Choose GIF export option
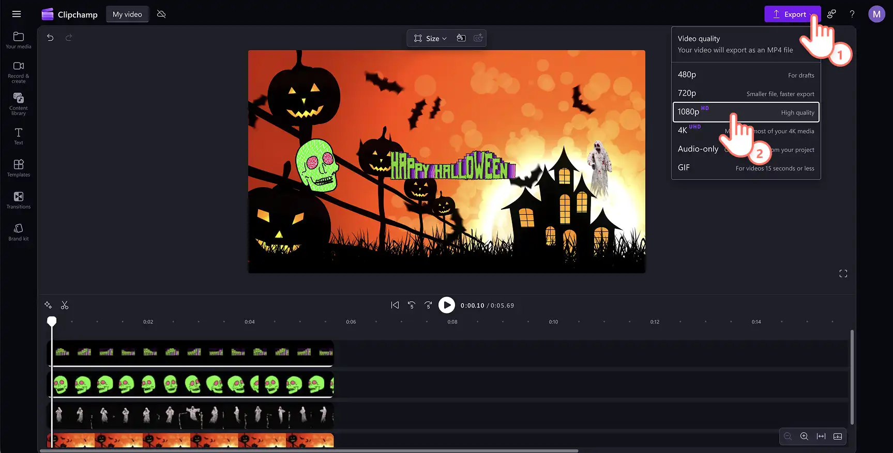The image size is (893, 453). [746, 167]
